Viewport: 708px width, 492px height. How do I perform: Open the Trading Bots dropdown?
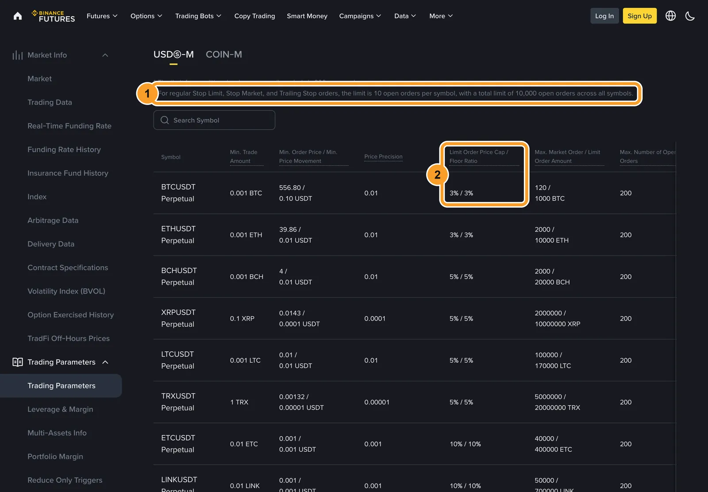198,16
